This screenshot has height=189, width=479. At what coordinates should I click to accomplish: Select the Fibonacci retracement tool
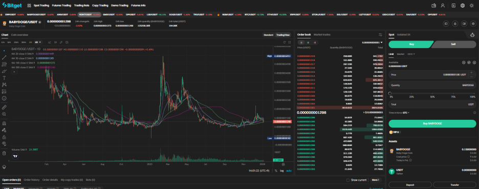[4, 64]
